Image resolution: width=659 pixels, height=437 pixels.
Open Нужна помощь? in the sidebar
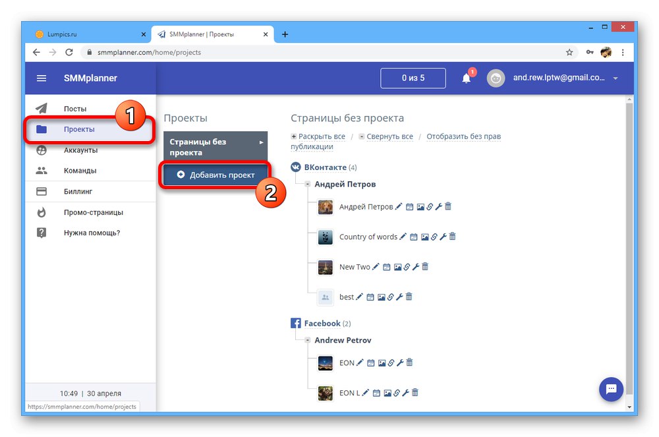(90, 233)
